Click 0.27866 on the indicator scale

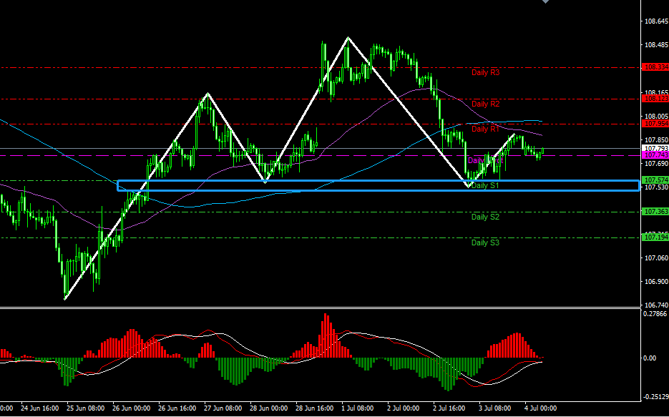656,314
